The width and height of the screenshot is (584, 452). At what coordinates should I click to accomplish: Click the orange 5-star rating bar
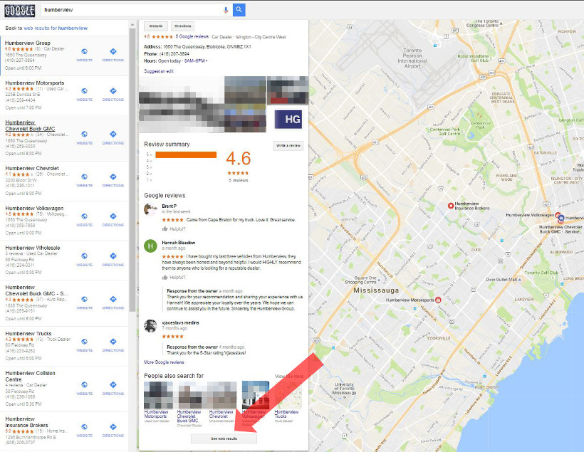(x=185, y=155)
